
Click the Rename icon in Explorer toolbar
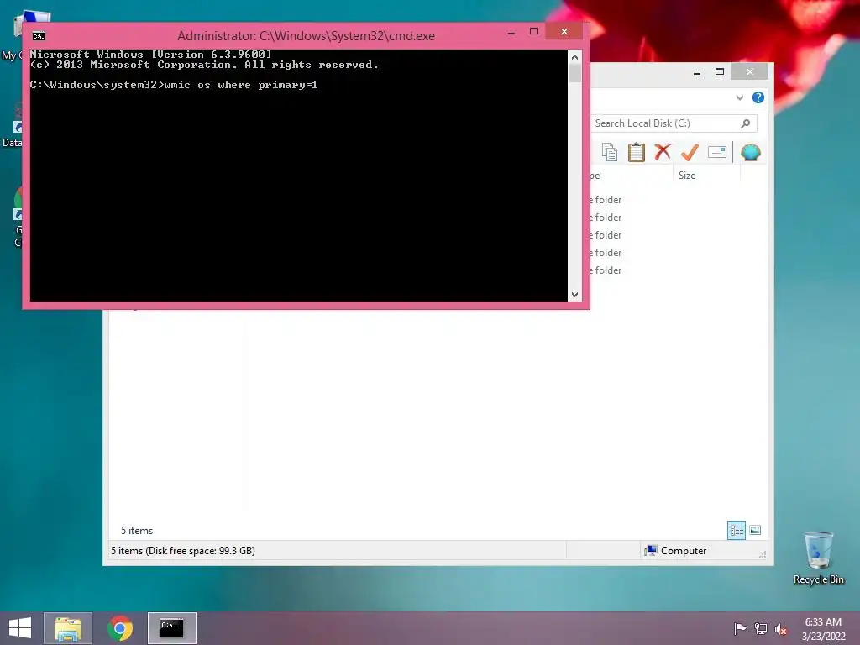pyautogui.click(x=717, y=152)
